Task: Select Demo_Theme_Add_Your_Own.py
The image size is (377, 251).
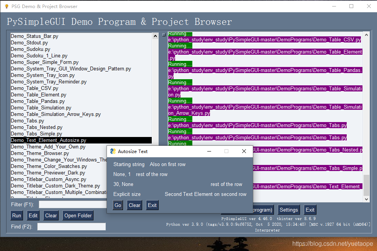Action: [x=58, y=147]
